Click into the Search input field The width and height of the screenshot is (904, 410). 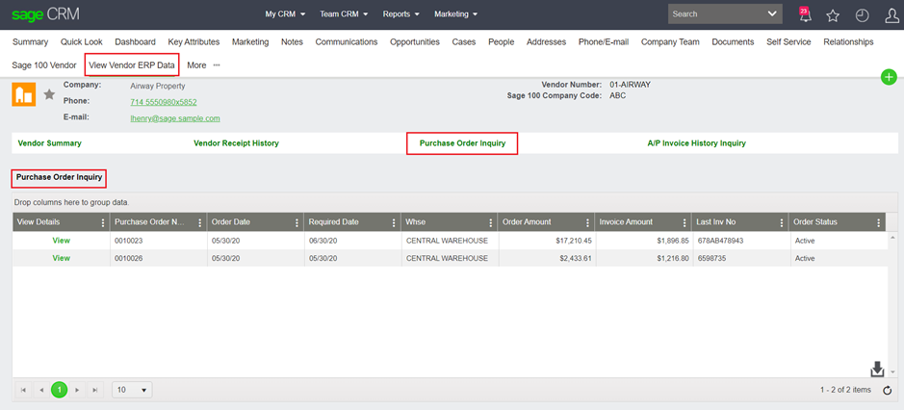(x=715, y=13)
